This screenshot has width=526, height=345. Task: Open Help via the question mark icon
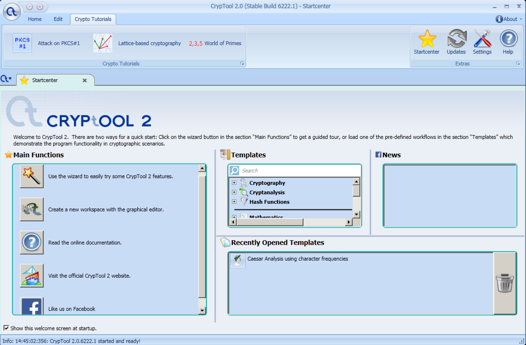click(508, 39)
